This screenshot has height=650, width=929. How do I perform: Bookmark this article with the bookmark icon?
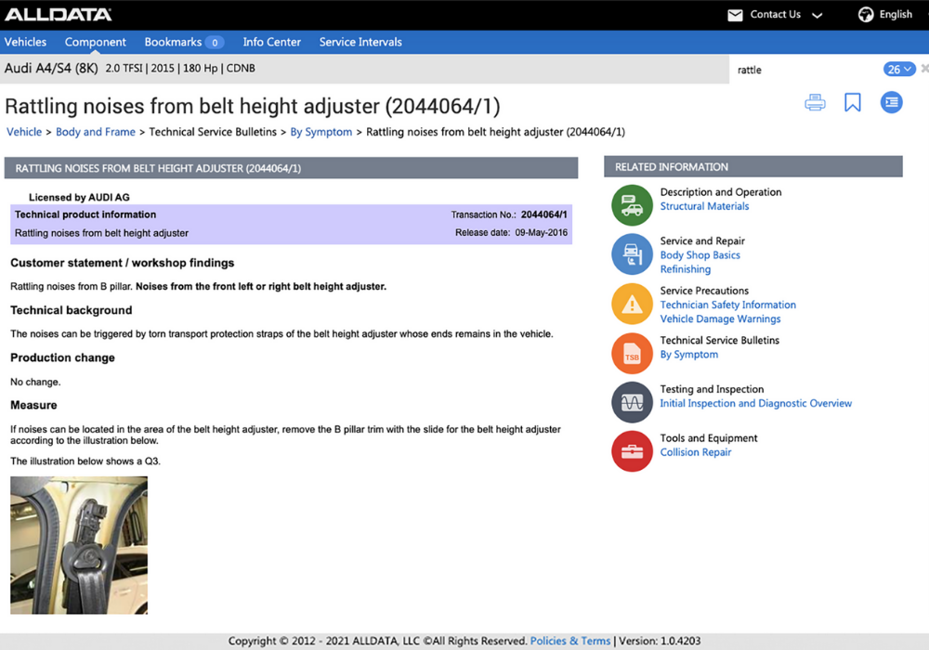853,102
